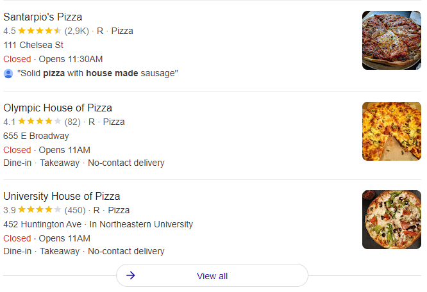Viewport: 427px width, 292px height.
Task: View the Santarpio's Pizza photo thumbnail
Action: point(392,40)
